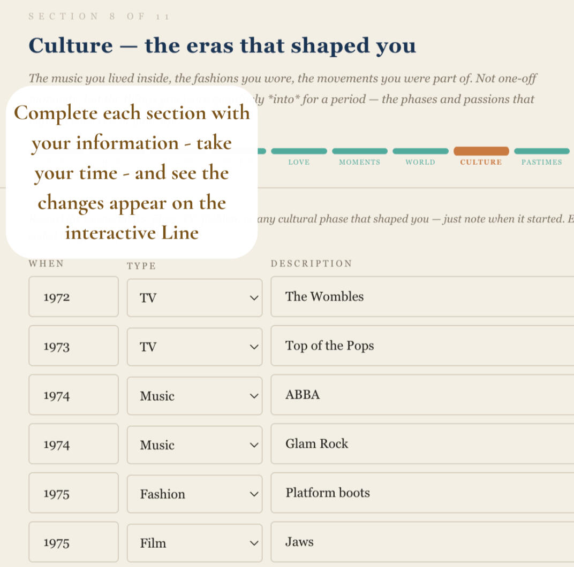Open the Music type dropdown for ABBA

tap(194, 396)
